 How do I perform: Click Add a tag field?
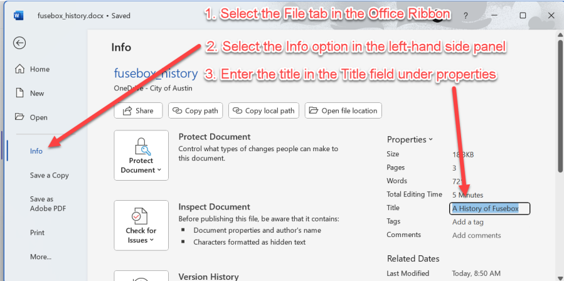(x=467, y=222)
